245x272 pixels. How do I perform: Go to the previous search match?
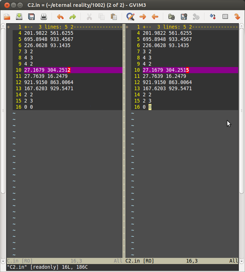[155, 17]
